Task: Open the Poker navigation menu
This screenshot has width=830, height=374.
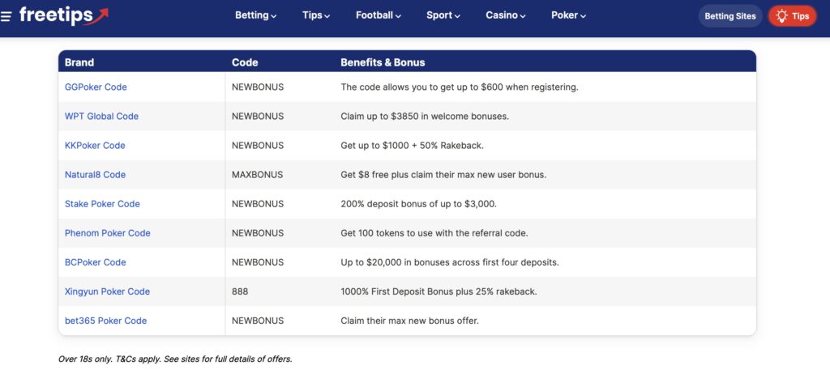Action: coord(568,15)
